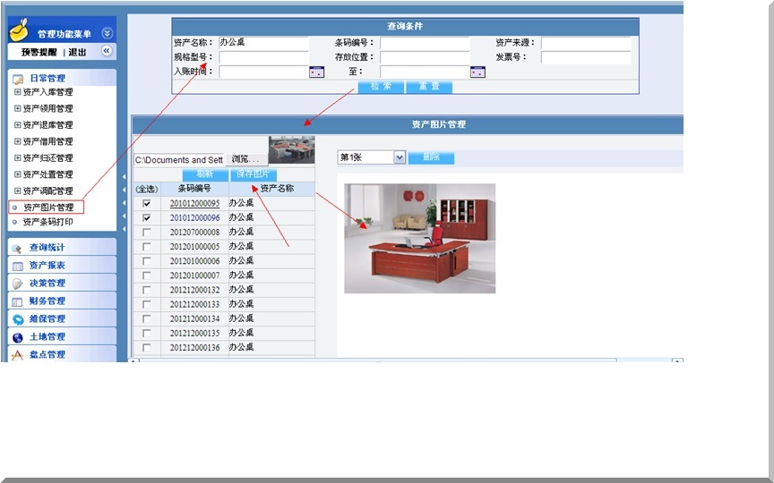Open the 财务管理 menu section

47,301
